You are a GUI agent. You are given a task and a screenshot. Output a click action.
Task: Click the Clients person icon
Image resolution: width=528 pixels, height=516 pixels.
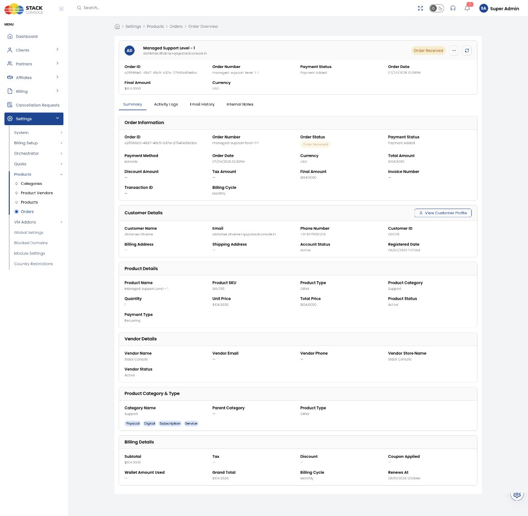coord(10,50)
